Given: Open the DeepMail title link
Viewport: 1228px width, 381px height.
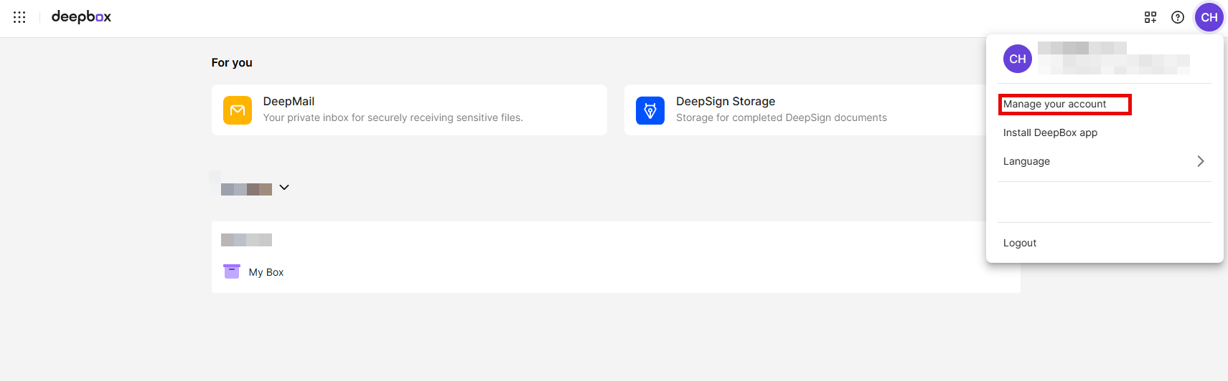Looking at the screenshot, I should click(x=289, y=102).
